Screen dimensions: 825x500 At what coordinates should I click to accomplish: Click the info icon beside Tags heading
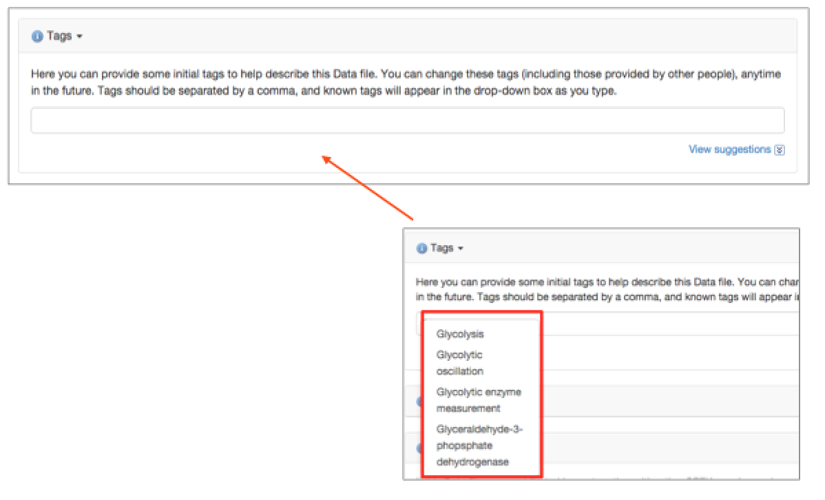pyautogui.click(x=36, y=35)
